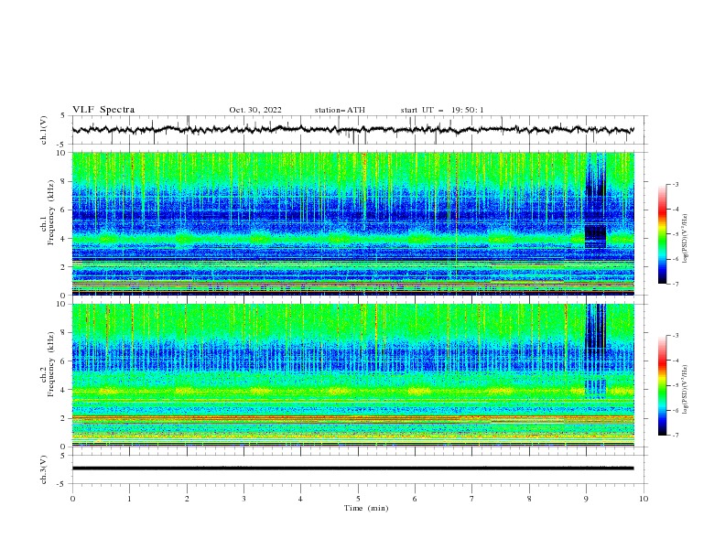The width and height of the screenshot is (725, 560).
Task: Click the ch.2 spectrogram color bar
Action: coord(663,385)
